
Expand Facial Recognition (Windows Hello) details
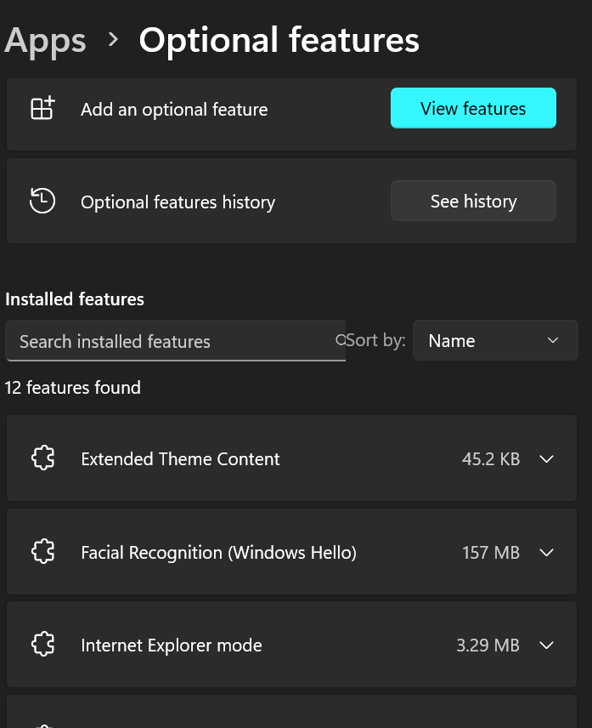547,552
